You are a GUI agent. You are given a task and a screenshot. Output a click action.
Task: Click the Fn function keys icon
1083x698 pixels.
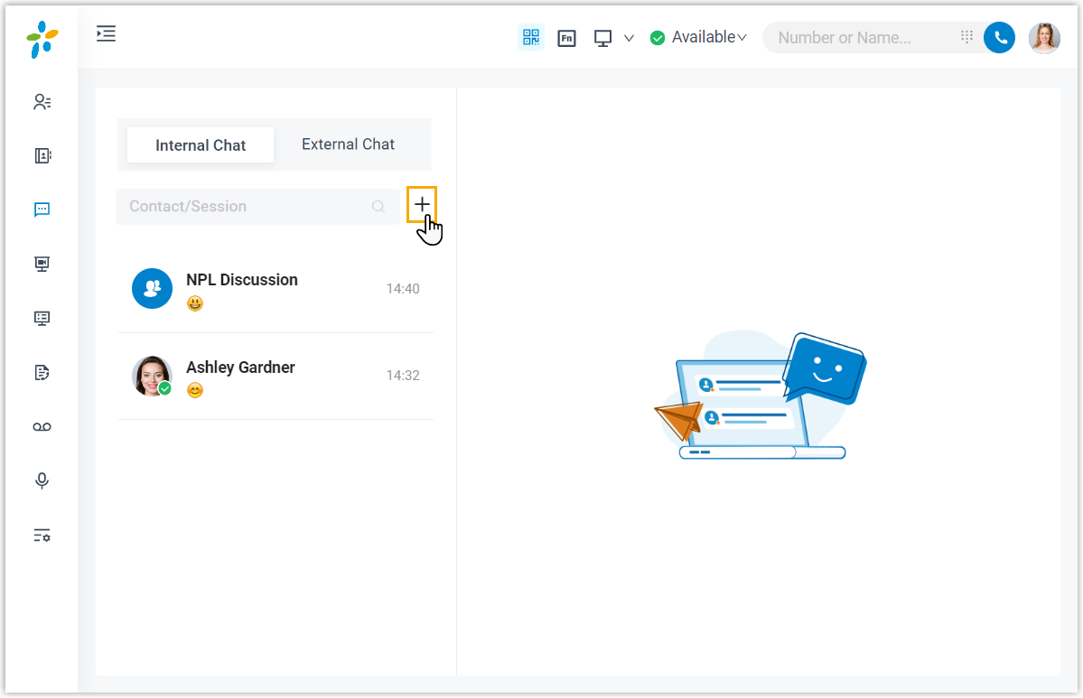tap(566, 38)
